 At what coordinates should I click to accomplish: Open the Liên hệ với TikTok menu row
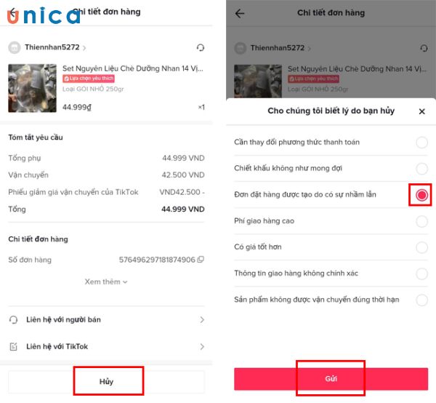click(x=106, y=346)
